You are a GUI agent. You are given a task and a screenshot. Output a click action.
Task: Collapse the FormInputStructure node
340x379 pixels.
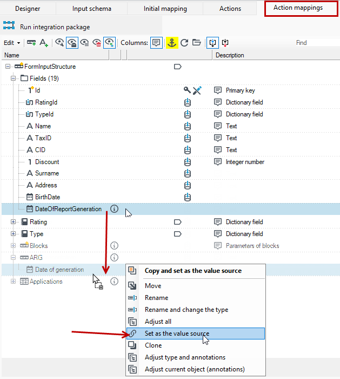point(8,66)
